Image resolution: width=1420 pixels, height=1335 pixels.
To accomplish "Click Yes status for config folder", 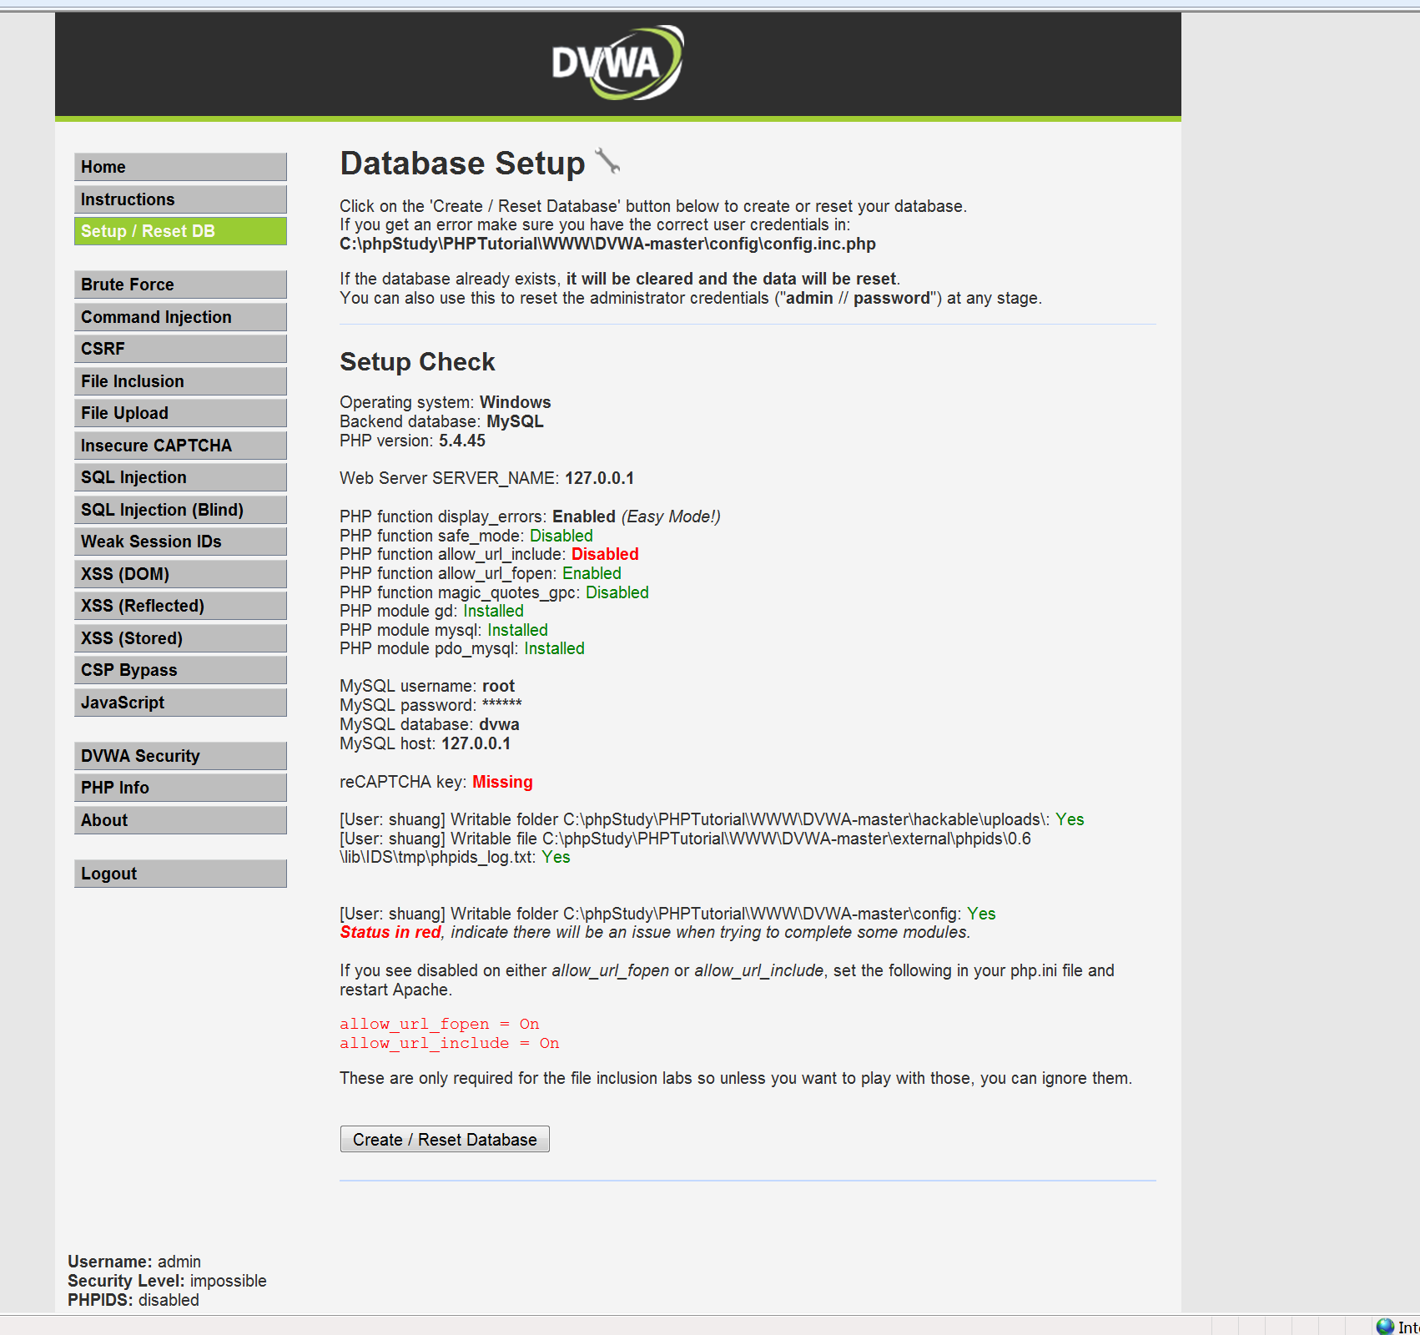I will (x=981, y=914).
